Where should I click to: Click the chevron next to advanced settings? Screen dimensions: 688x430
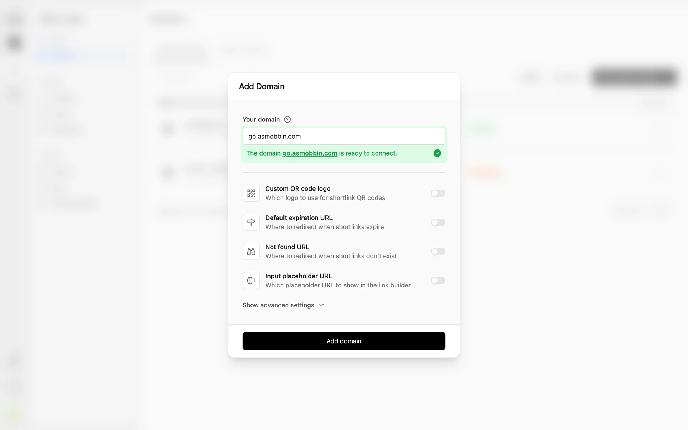coord(321,305)
